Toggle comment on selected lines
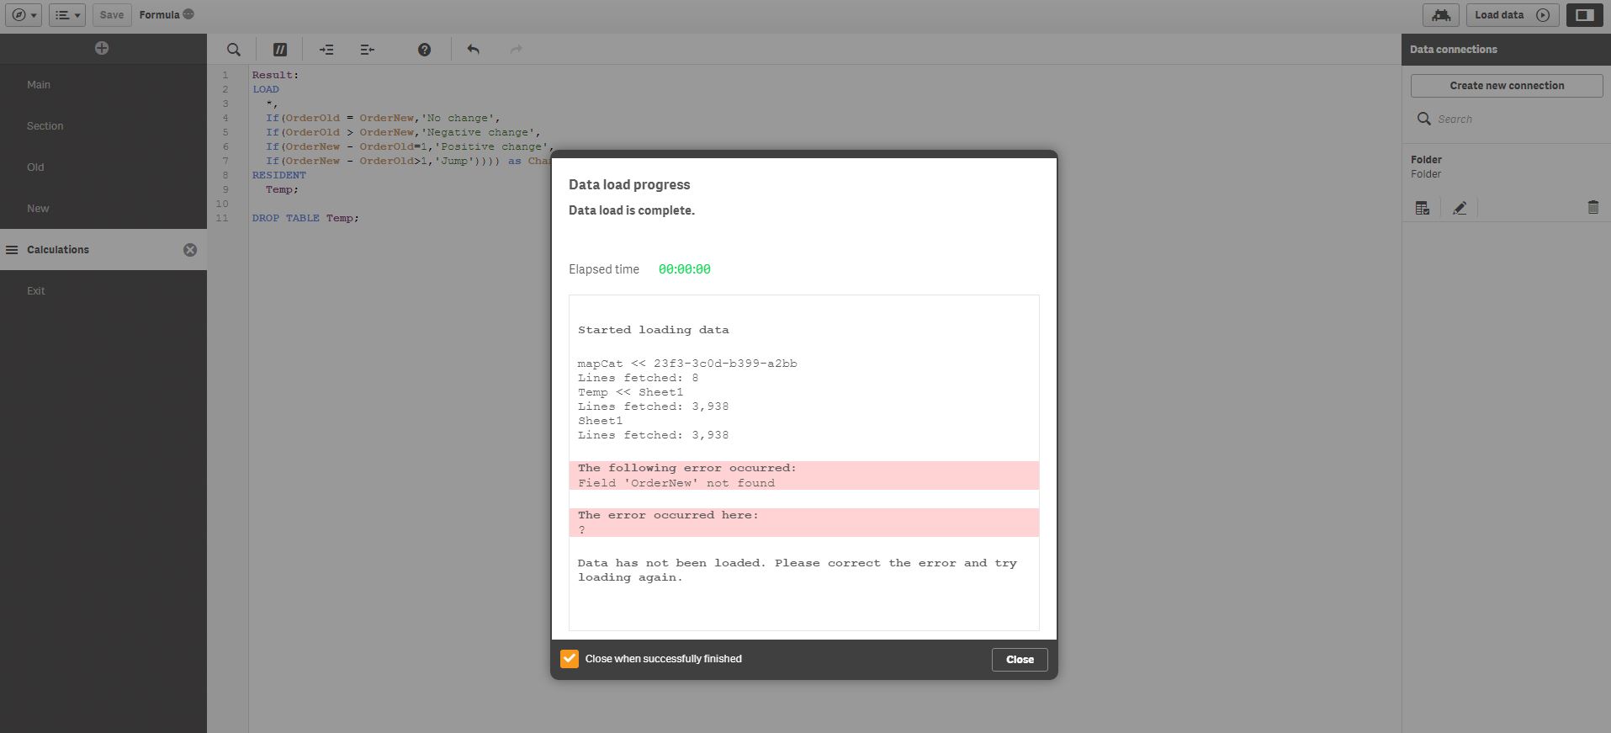This screenshot has width=1611, height=733. [280, 50]
